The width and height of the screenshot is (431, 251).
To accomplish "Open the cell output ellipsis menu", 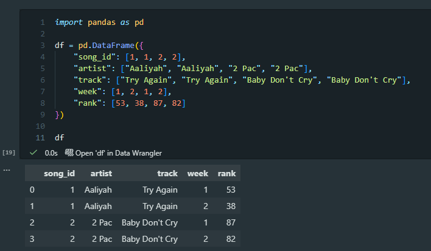I will point(7,170).
